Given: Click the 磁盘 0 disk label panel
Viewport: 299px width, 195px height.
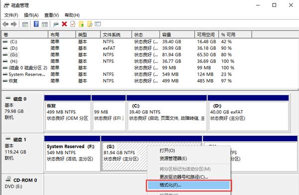Looking at the screenshot, I should [x=22, y=113].
